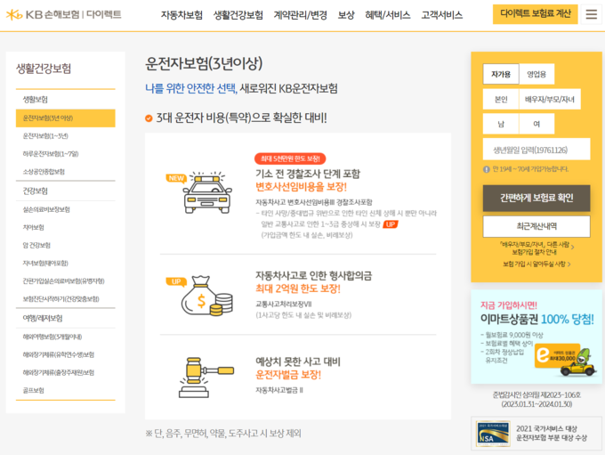Click the 변호사선임비용을 보장! text

301,187
